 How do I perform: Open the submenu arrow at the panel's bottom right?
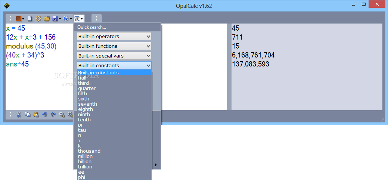pos(156,165)
